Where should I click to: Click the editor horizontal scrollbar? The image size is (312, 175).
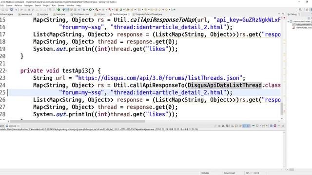[78, 121]
